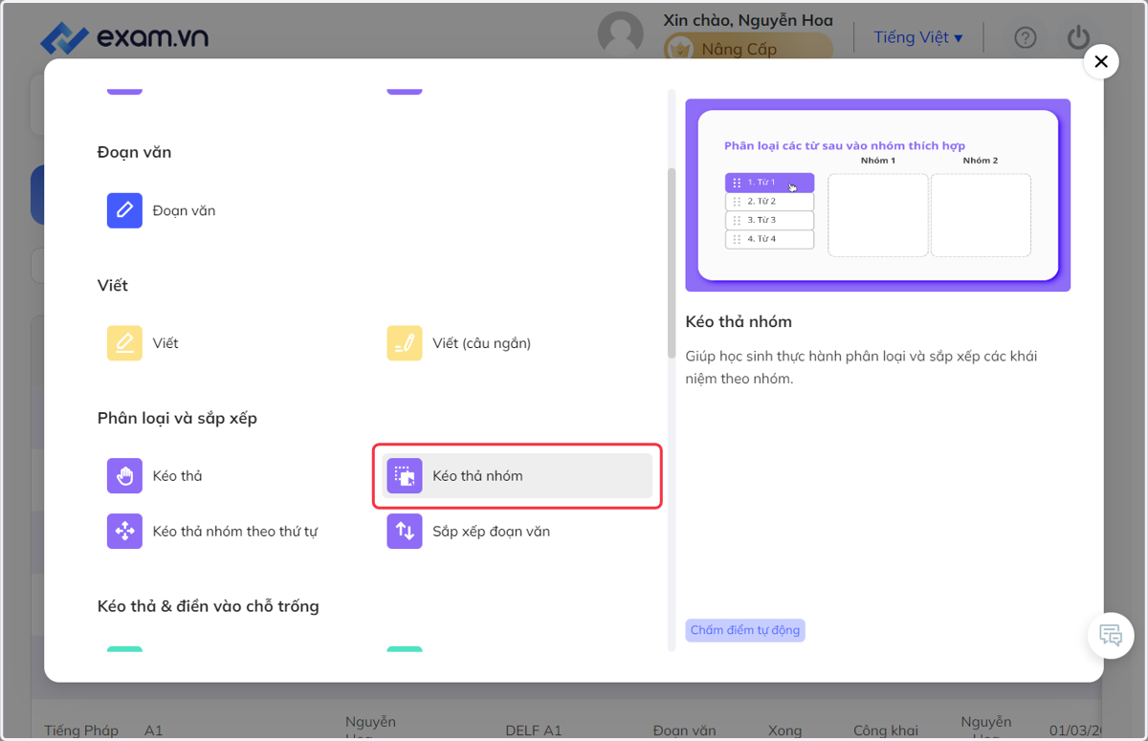Select the Kéo thả nhóm theo thứ tự label
1148x741 pixels.
point(235,531)
